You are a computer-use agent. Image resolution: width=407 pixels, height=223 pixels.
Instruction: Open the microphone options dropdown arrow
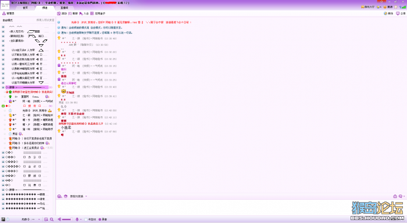[x=81, y=220]
